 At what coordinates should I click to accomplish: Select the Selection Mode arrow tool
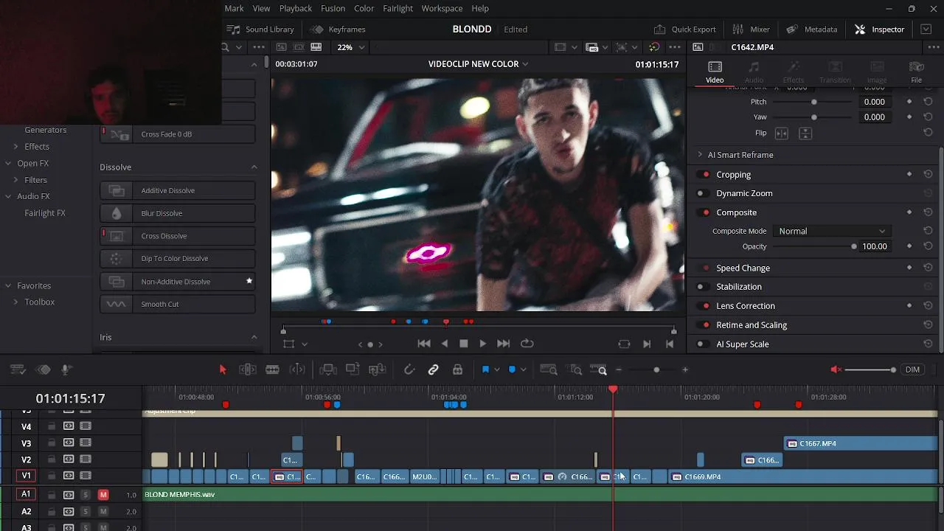223,369
